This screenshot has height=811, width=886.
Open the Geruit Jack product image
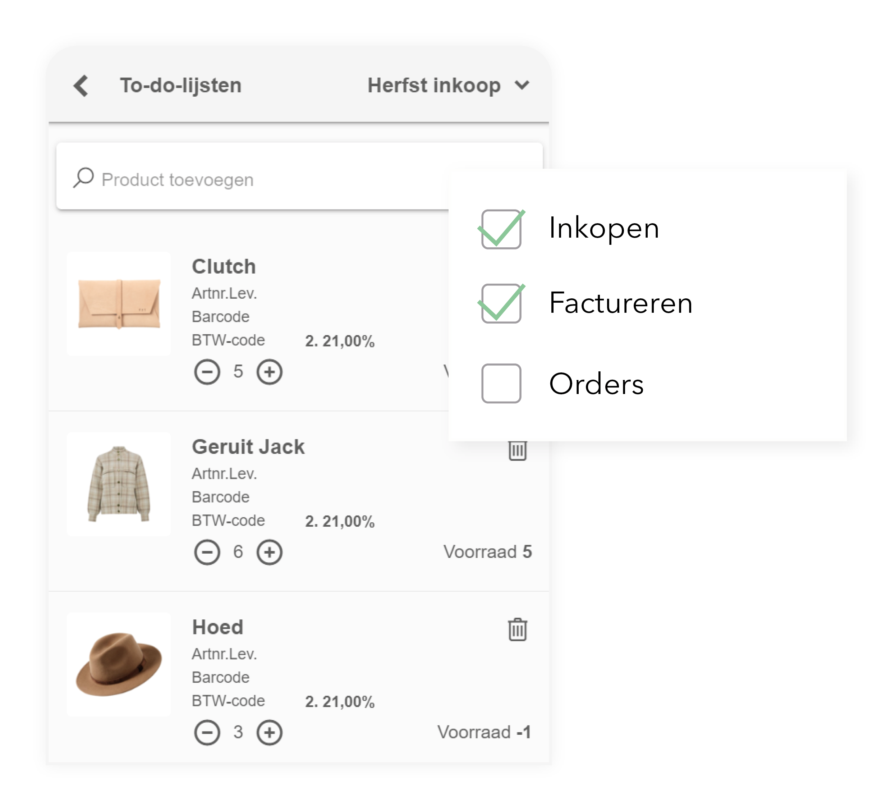click(119, 484)
